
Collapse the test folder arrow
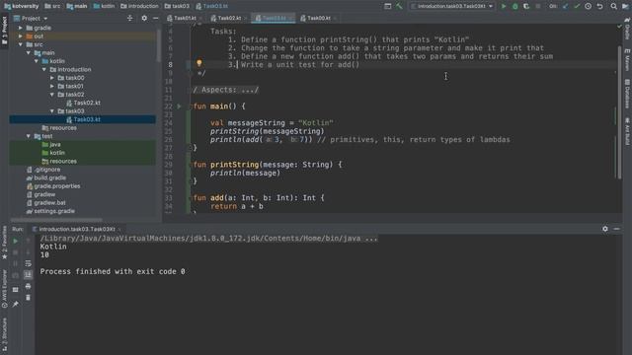tap(29, 136)
